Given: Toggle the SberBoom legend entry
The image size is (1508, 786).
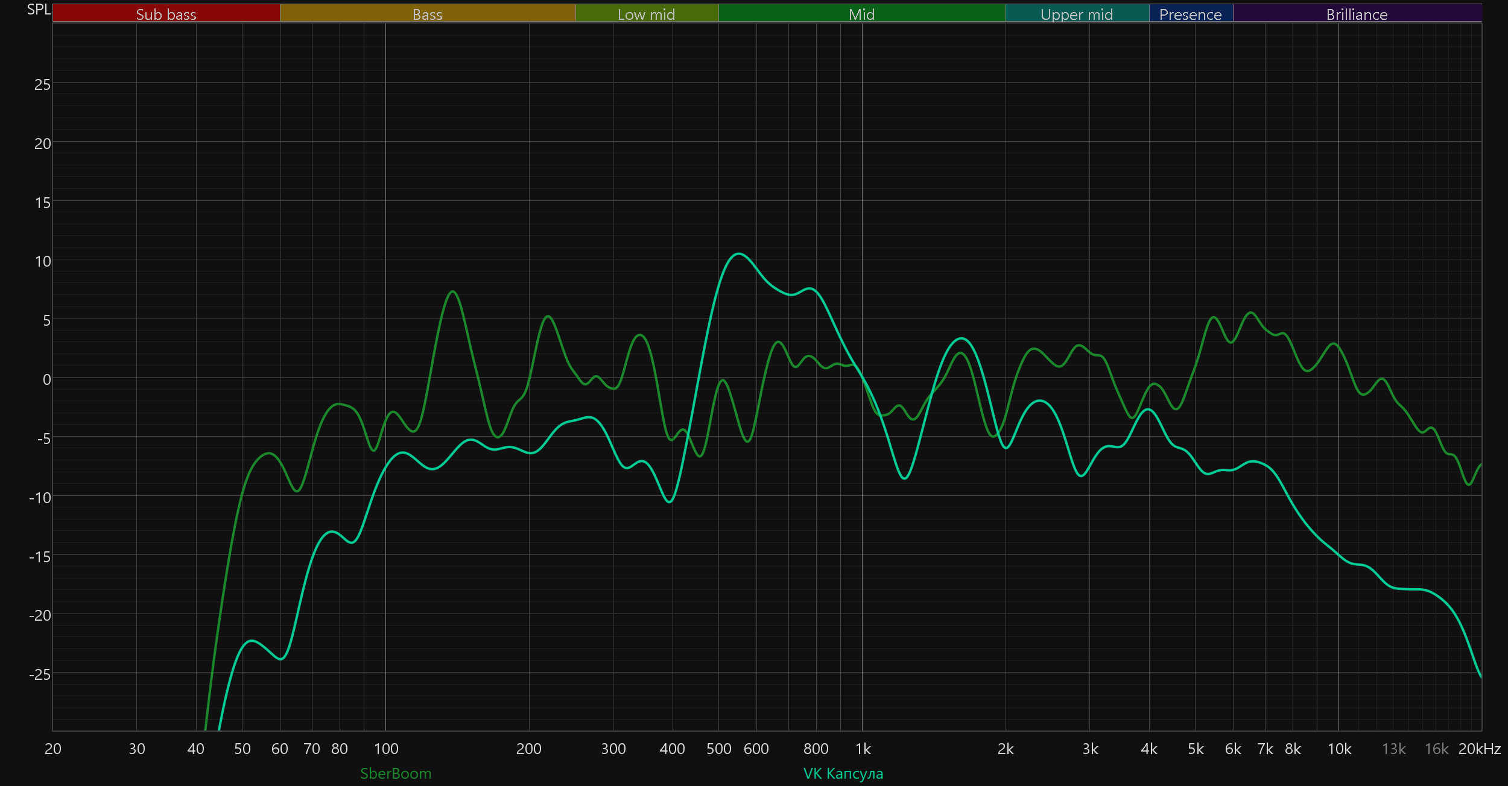Looking at the screenshot, I should pos(396,773).
